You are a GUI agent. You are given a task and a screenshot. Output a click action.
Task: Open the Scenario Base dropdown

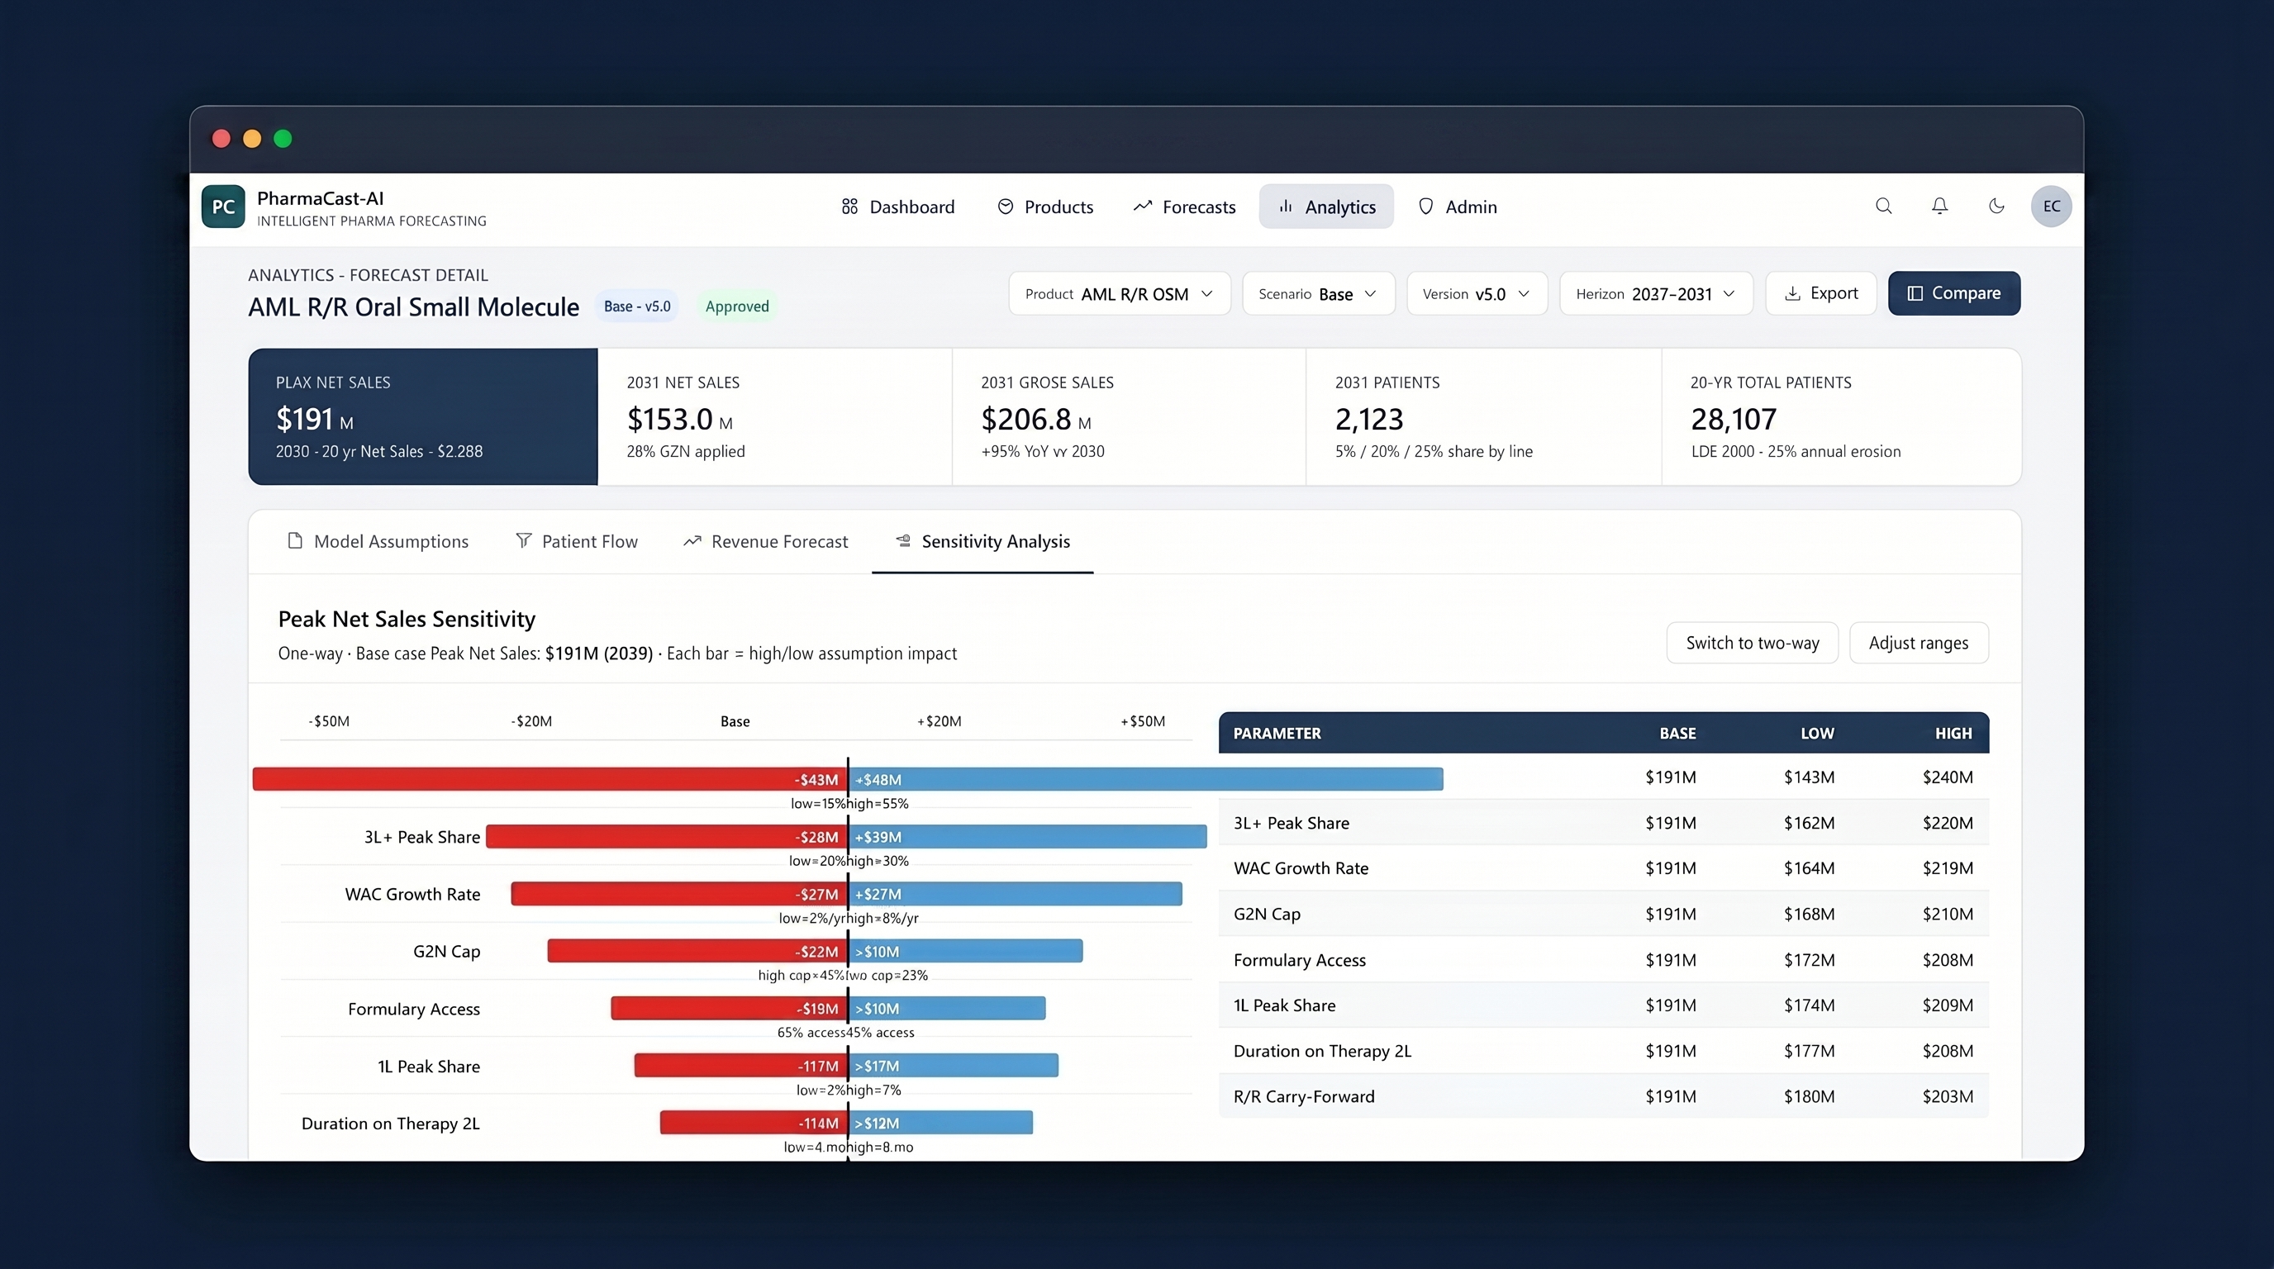coord(1318,293)
